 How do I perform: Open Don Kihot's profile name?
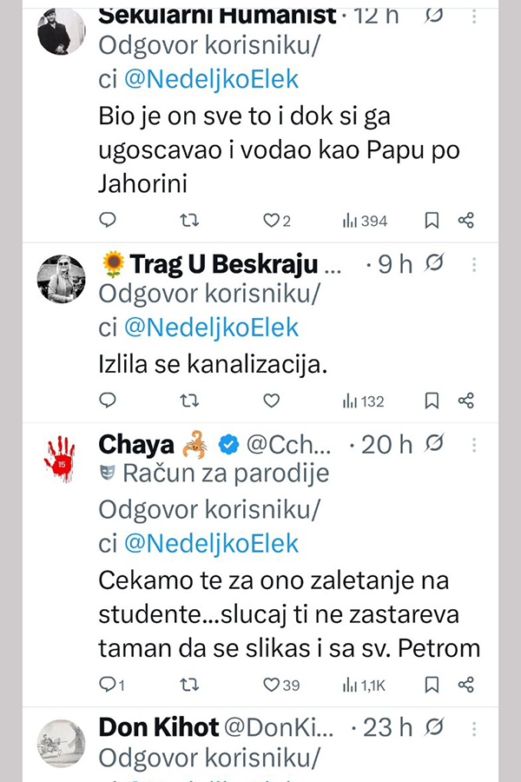click(x=158, y=726)
